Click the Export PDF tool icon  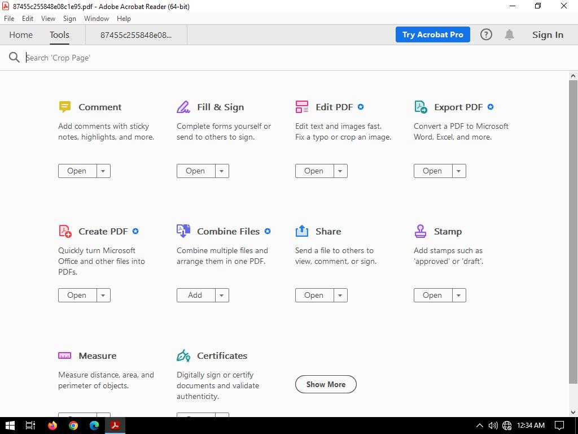(421, 107)
